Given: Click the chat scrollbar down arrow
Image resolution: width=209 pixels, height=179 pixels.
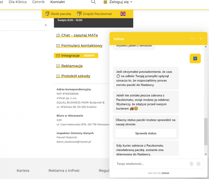Looking at the screenshot, I should coord(206,154).
